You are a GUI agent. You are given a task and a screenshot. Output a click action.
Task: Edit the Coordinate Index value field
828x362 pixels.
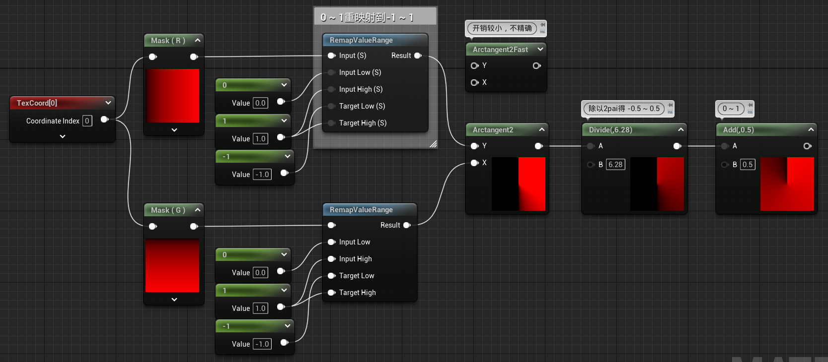87,121
